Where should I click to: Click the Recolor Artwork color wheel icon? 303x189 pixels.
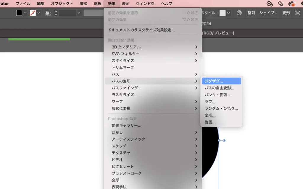239,13
